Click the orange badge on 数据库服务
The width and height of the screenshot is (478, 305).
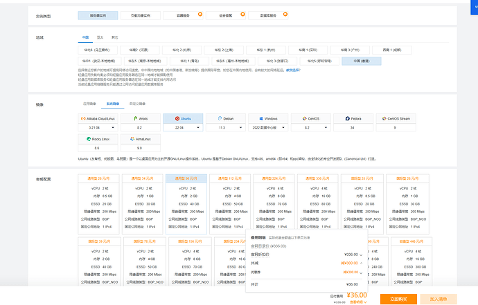click(x=285, y=14)
